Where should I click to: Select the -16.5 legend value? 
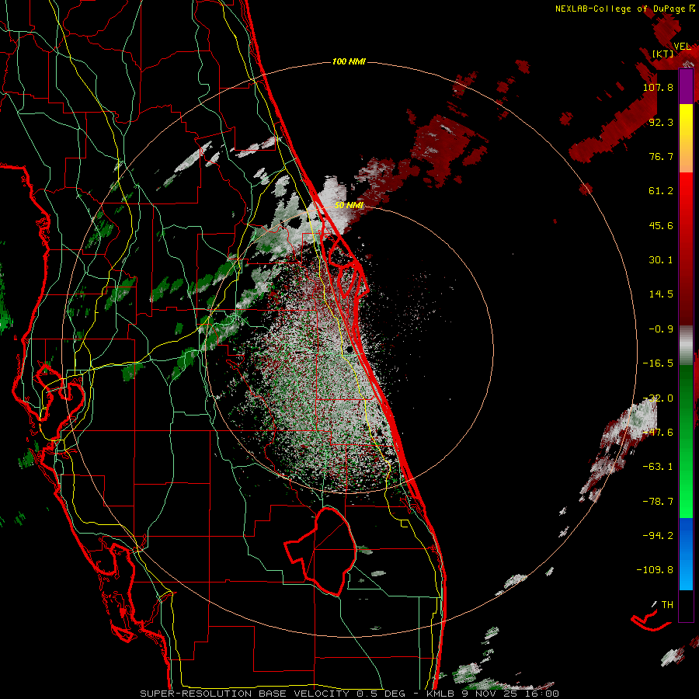(658, 363)
